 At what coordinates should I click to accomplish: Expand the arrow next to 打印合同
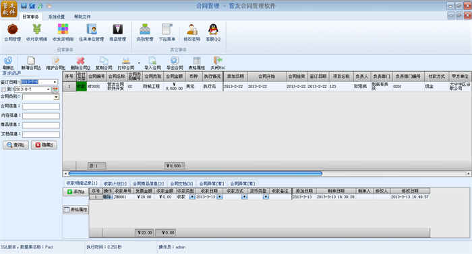(139, 63)
